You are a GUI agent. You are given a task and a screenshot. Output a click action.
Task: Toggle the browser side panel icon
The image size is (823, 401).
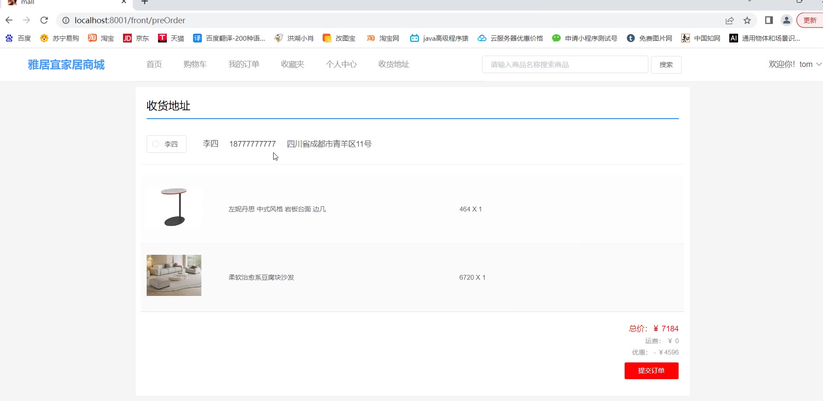click(769, 20)
